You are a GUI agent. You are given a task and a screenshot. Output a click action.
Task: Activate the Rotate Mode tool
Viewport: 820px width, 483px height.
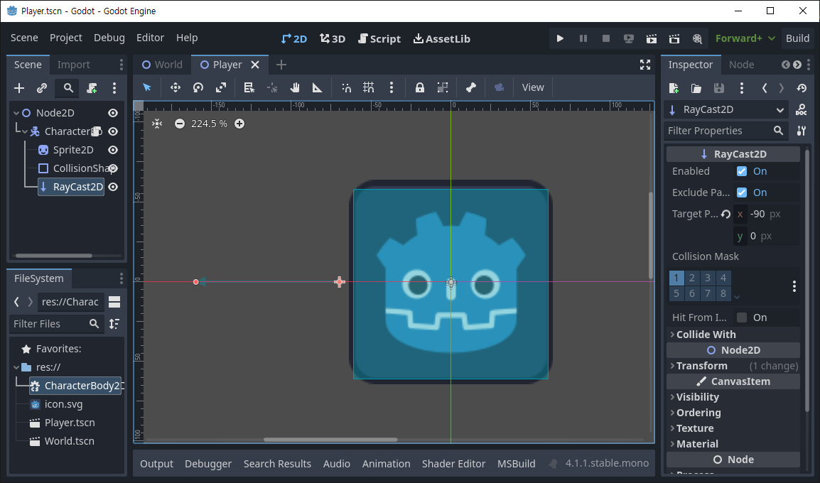pos(198,87)
